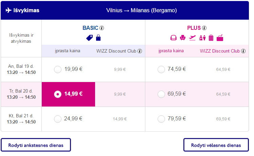
Task: Click the BASIC fare info icon
Action: (102, 28)
